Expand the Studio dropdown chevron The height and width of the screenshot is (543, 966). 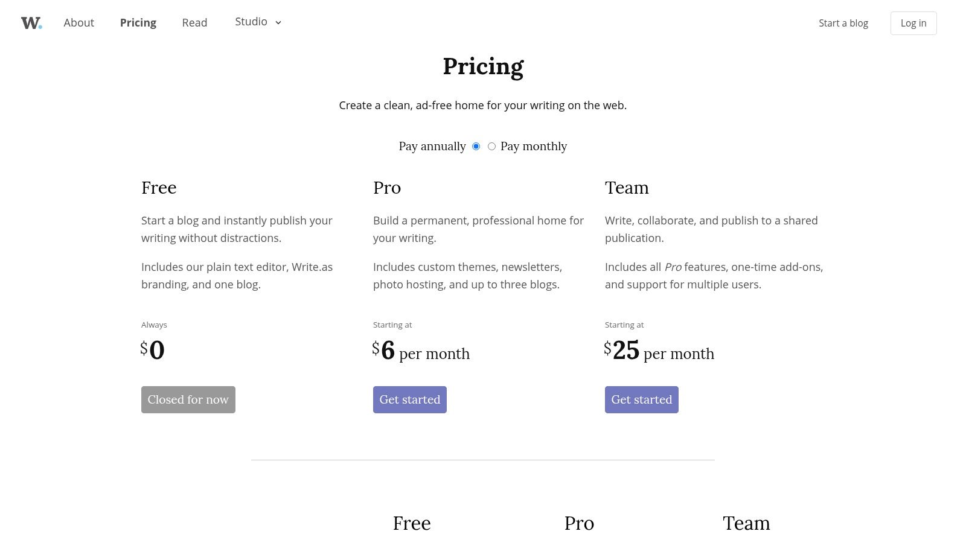(x=278, y=22)
